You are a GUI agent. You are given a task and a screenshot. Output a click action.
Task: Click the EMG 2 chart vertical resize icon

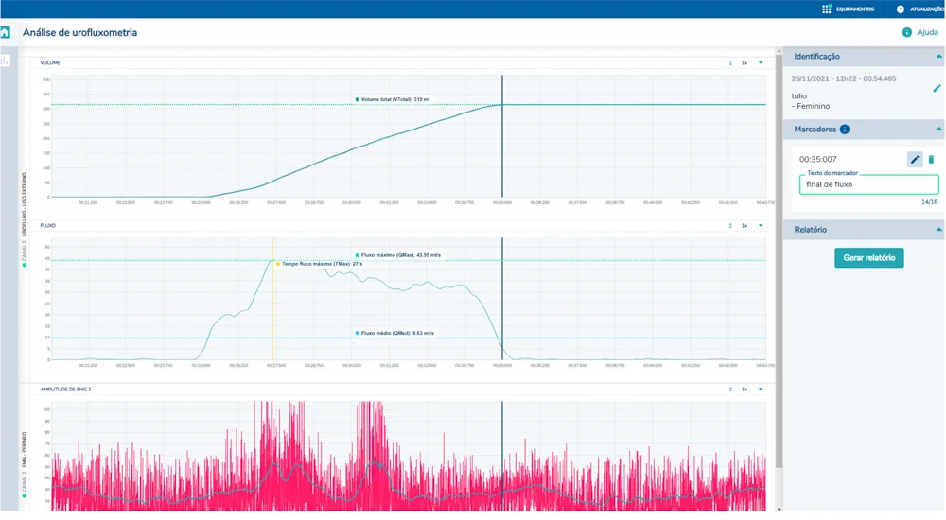coord(730,390)
